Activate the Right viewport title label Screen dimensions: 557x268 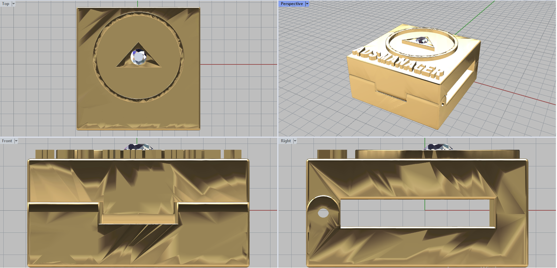[x=286, y=141]
